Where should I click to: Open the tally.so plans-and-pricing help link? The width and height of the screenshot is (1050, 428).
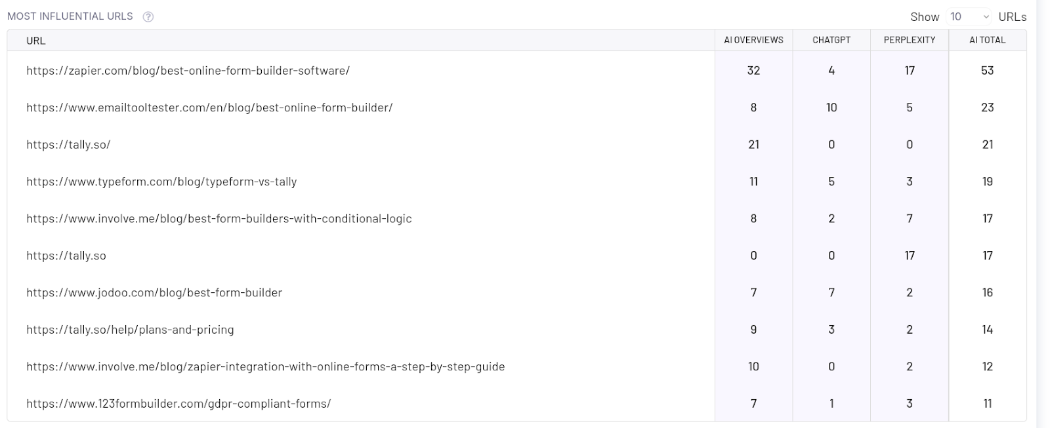130,330
